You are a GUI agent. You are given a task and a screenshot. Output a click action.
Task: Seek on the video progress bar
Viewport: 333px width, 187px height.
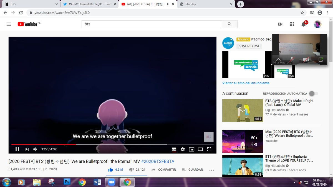[x=112, y=144]
